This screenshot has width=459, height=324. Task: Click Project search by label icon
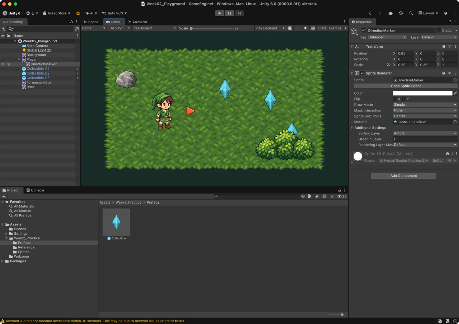click(317, 196)
